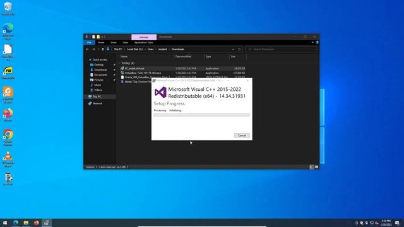Switch to large icons view in status bar
Image resolution: width=404 pixels, height=227 pixels.
(316, 167)
